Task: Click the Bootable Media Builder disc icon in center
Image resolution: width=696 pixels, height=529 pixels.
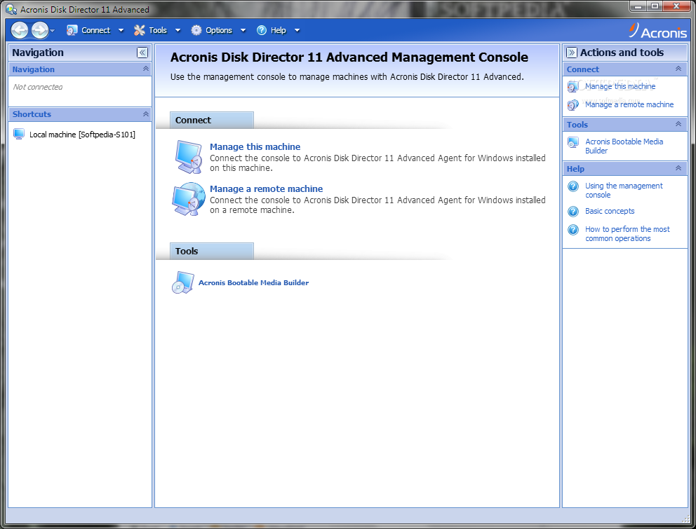Action: (183, 282)
